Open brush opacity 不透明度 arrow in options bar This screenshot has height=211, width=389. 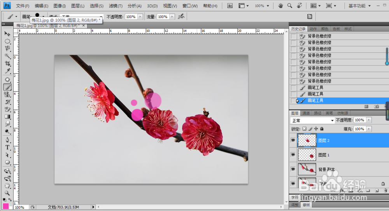(140, 17)
